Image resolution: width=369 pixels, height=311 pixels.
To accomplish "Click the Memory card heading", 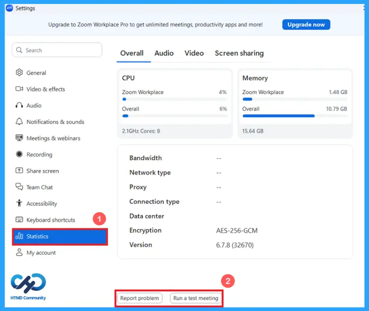I will [255, 78].
